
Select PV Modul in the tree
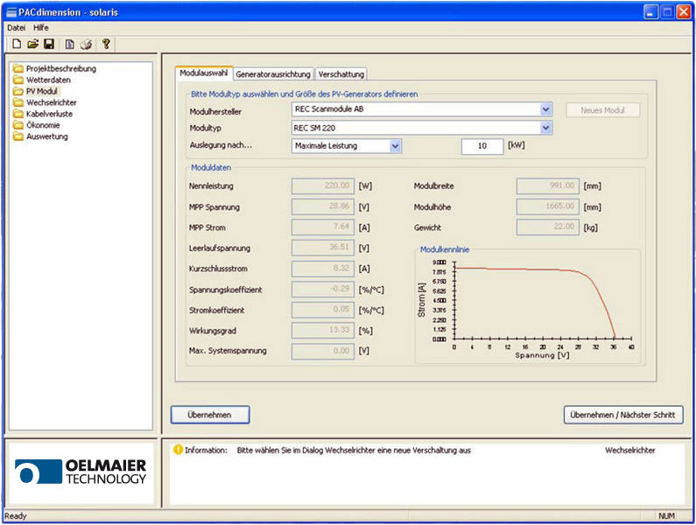42,91
